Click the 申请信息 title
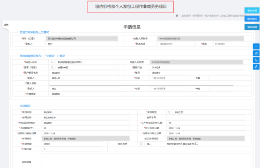 coord(132,27)
